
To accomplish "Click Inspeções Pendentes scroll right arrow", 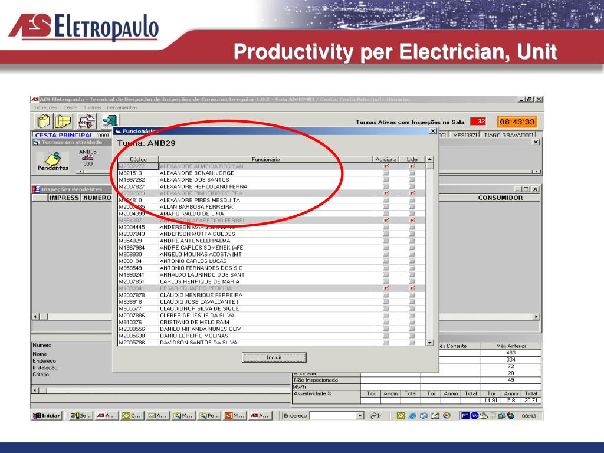I will tap(536, 317).
